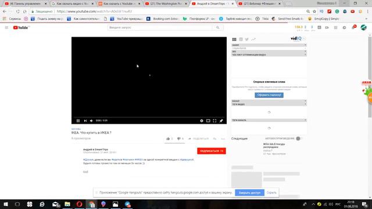The width and height of the screenshot is (372, 209).
Task: Dislike the video with thumbs down
Action: click(x=179, y=139)
